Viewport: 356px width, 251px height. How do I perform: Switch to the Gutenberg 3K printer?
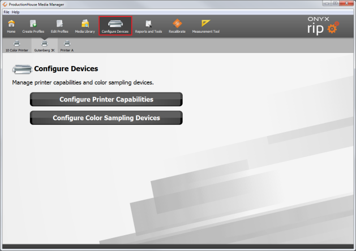tap(44, 46)
